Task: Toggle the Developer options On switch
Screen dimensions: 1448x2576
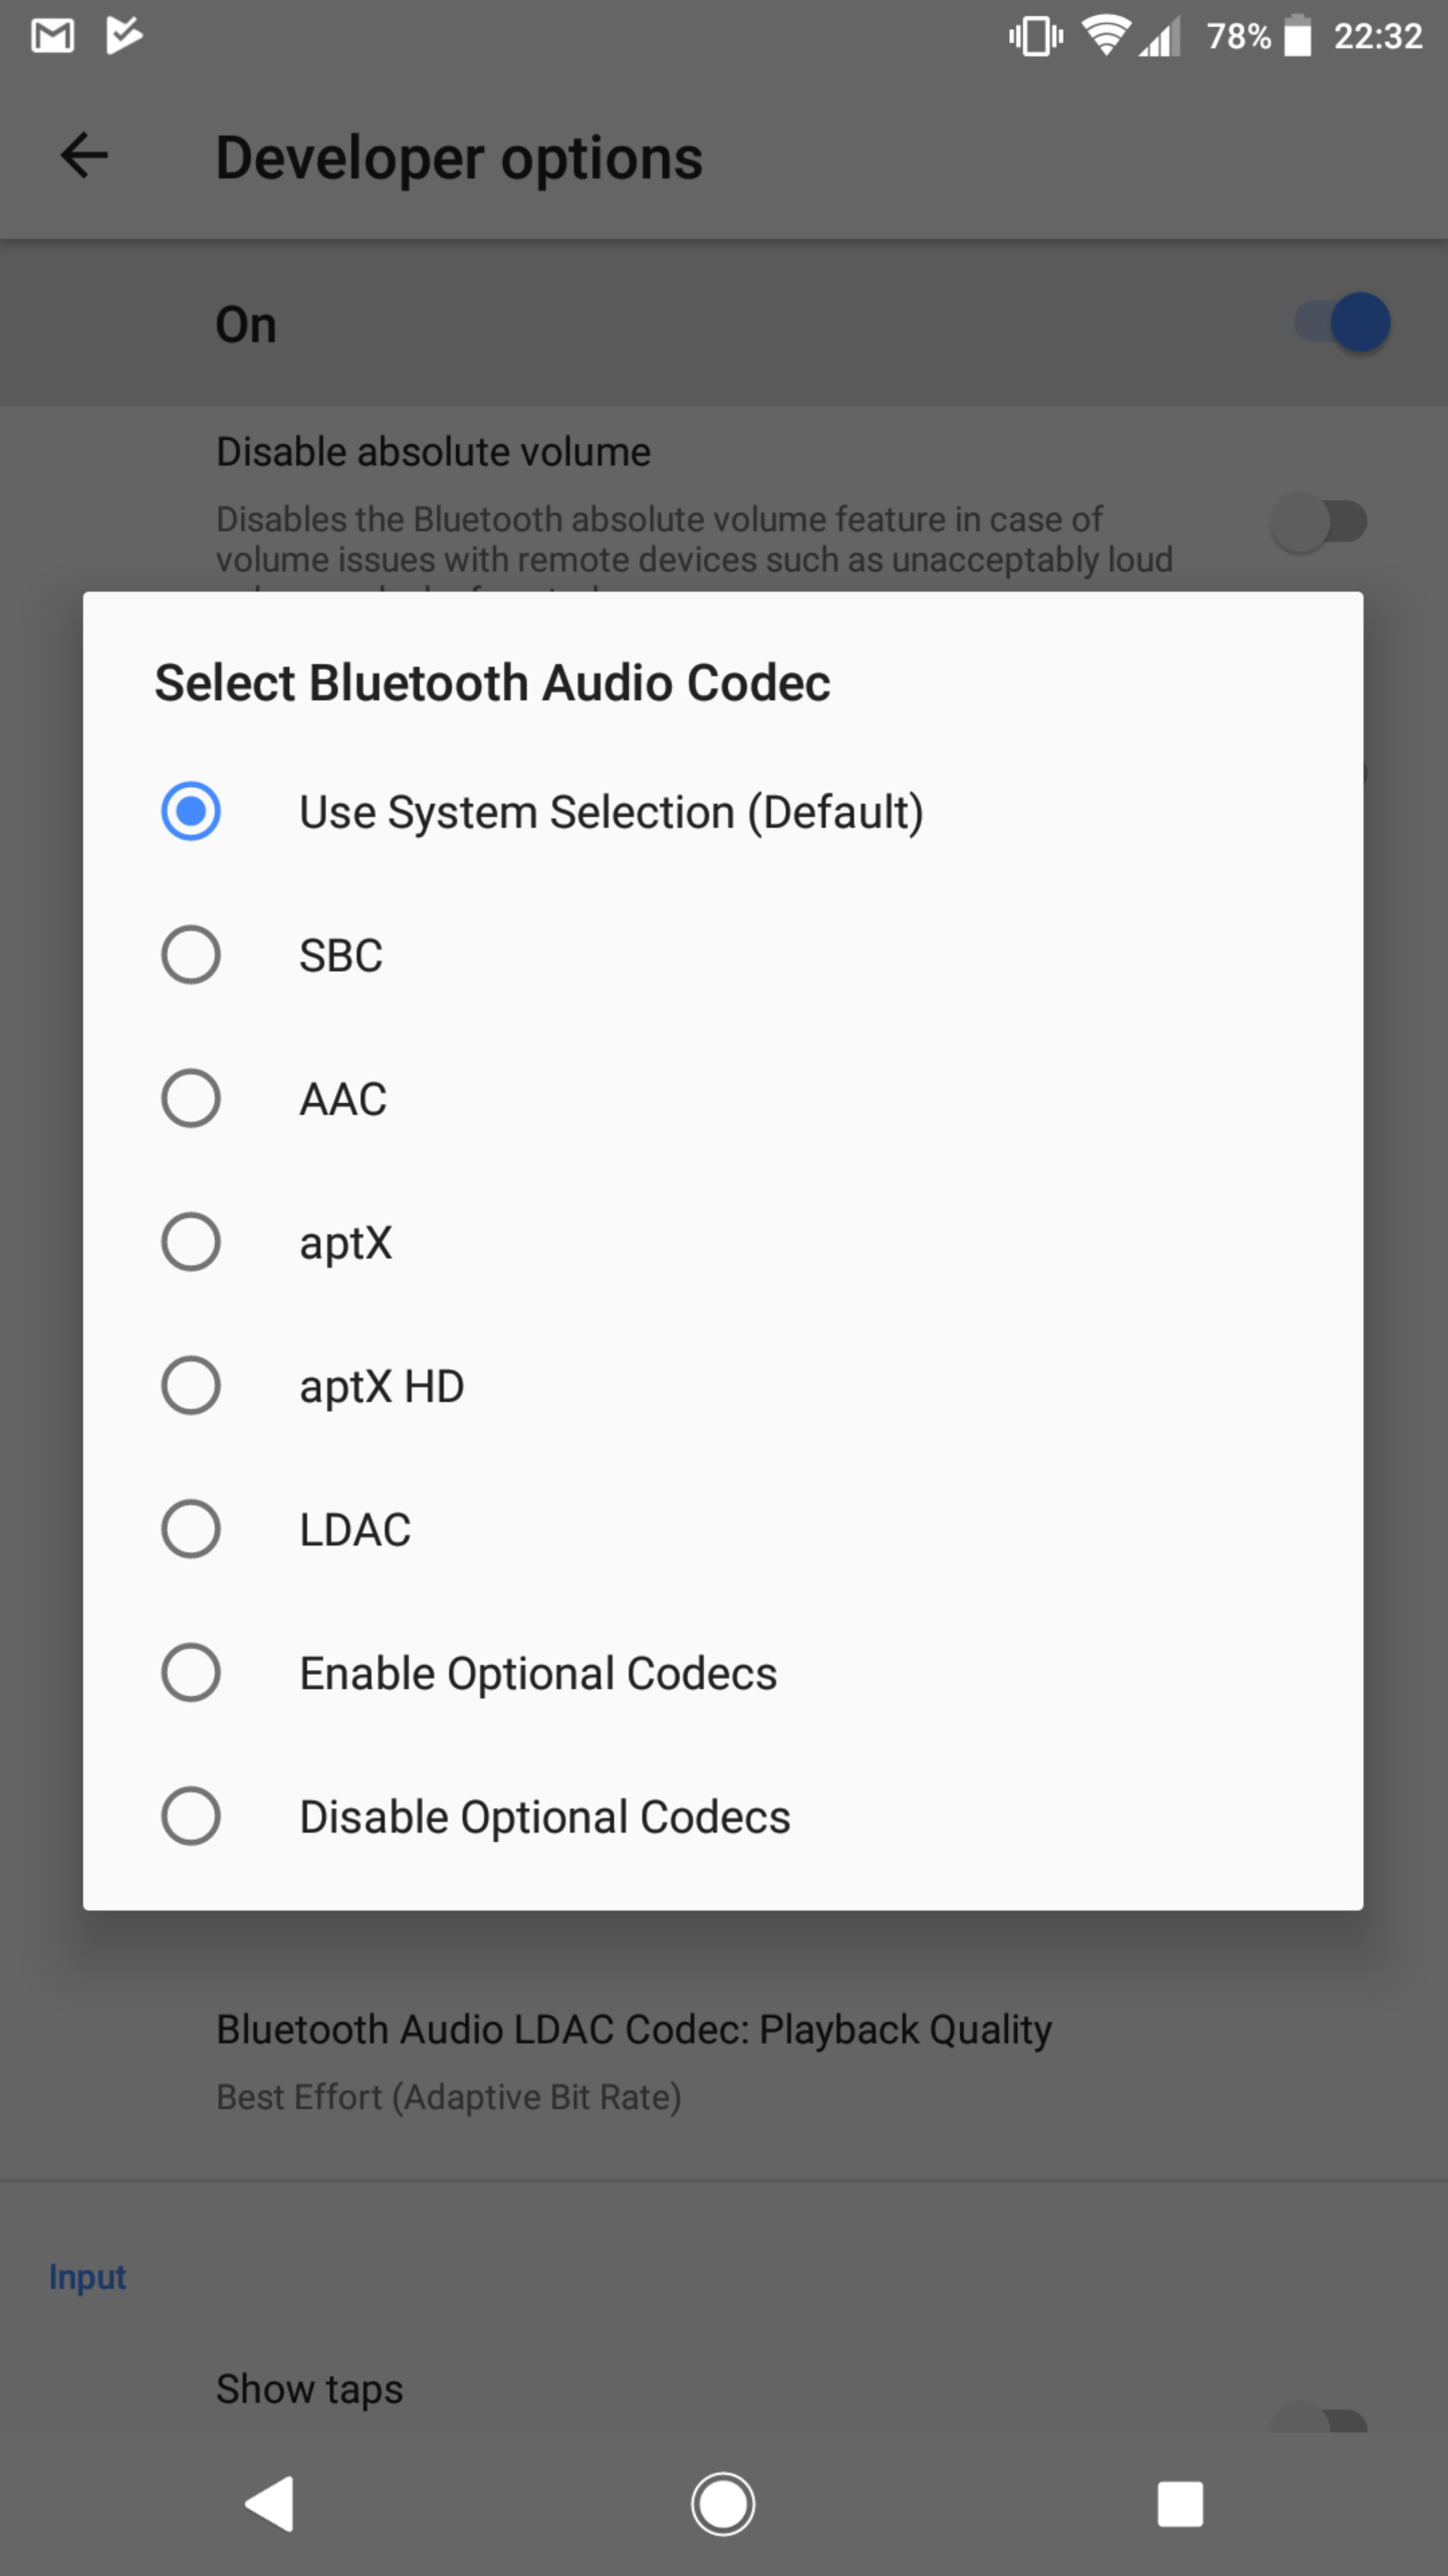Action: 1342,323
